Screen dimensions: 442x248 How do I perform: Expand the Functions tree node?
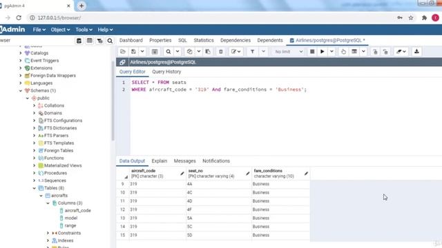pyautogui.click(x=34, y=158)
